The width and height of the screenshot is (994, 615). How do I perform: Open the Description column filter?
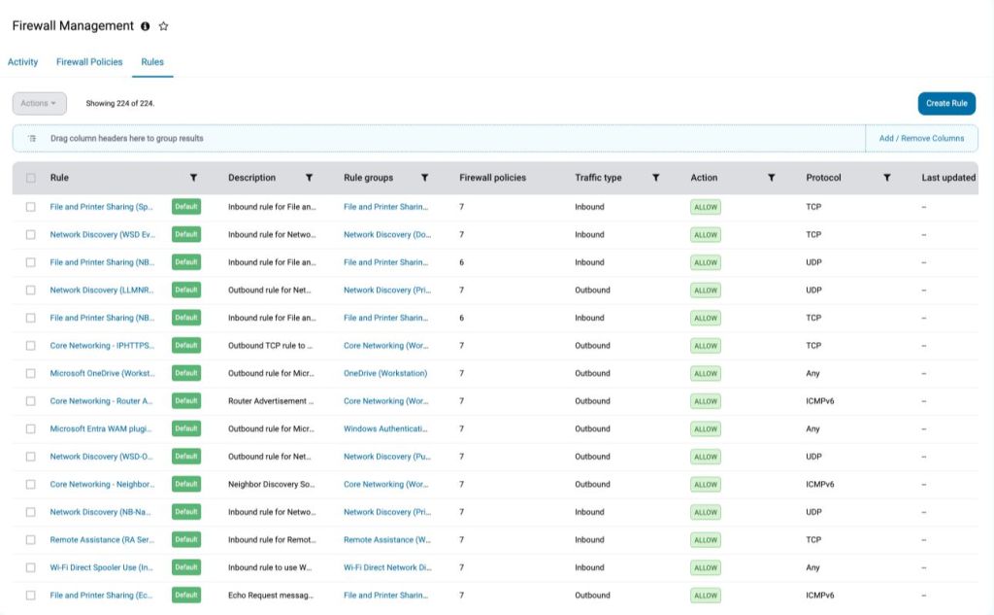(309, 178)
